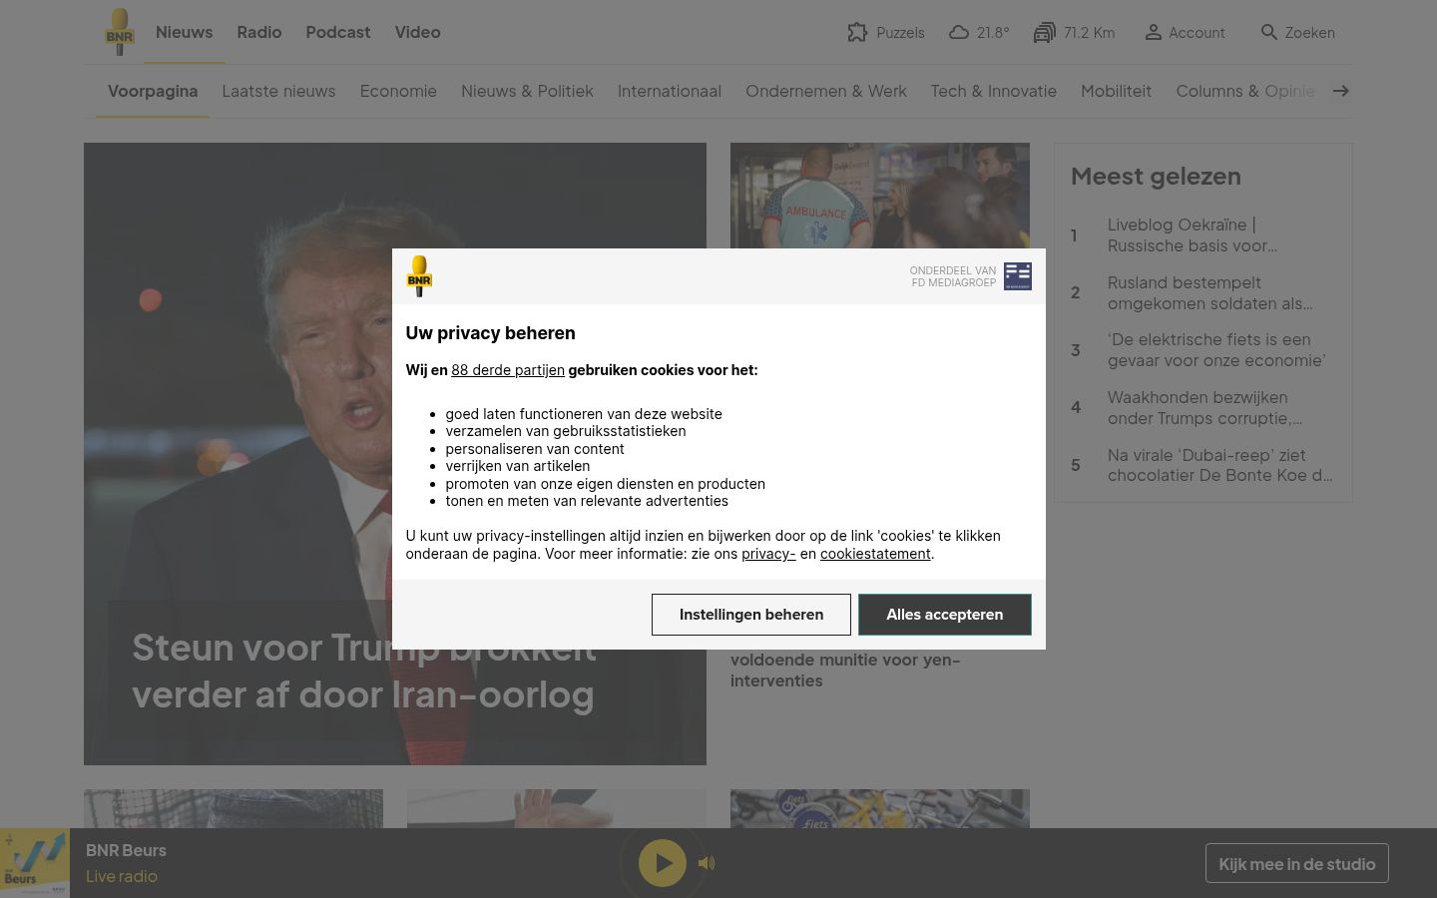This screenshot has height=898, width=1437.
Task: Open the Economie category tab
Action: 398,91
